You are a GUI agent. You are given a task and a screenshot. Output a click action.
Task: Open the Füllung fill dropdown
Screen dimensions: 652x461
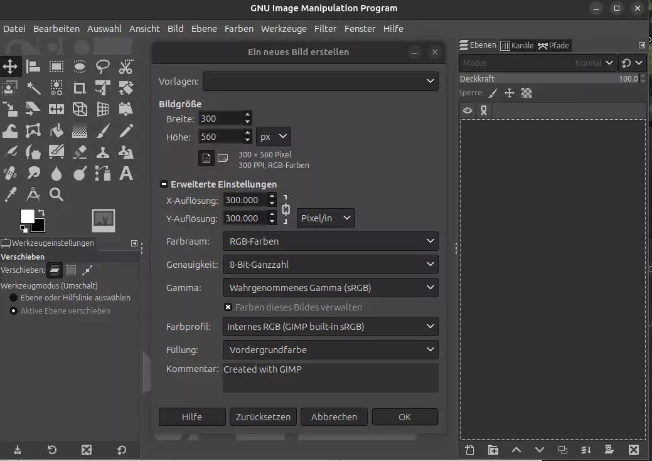point(331,349)
